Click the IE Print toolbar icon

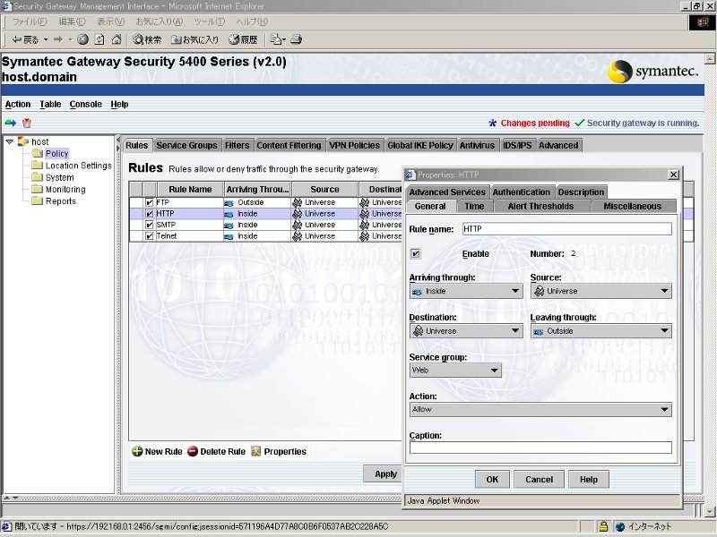pyautogui.click(x=297, y=39)
